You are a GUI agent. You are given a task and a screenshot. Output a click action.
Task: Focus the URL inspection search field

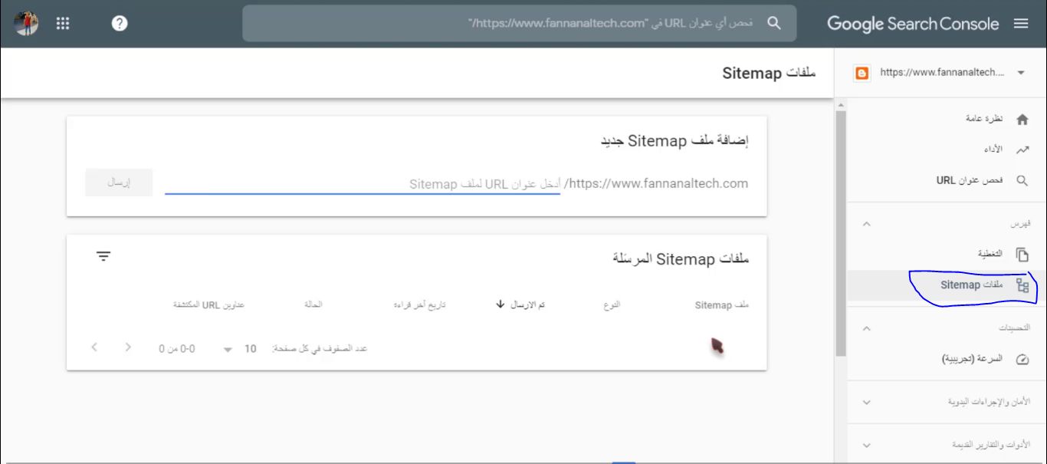[x=520, y=24]
